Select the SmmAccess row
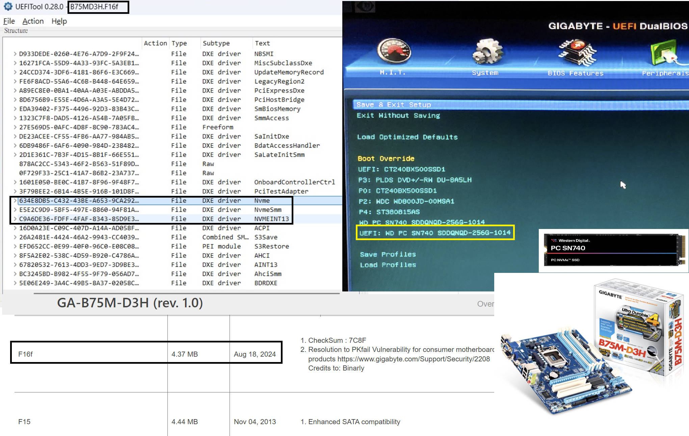Image resolution: width=689 pixels, height=436 pixels. click(x=173, y=118)
